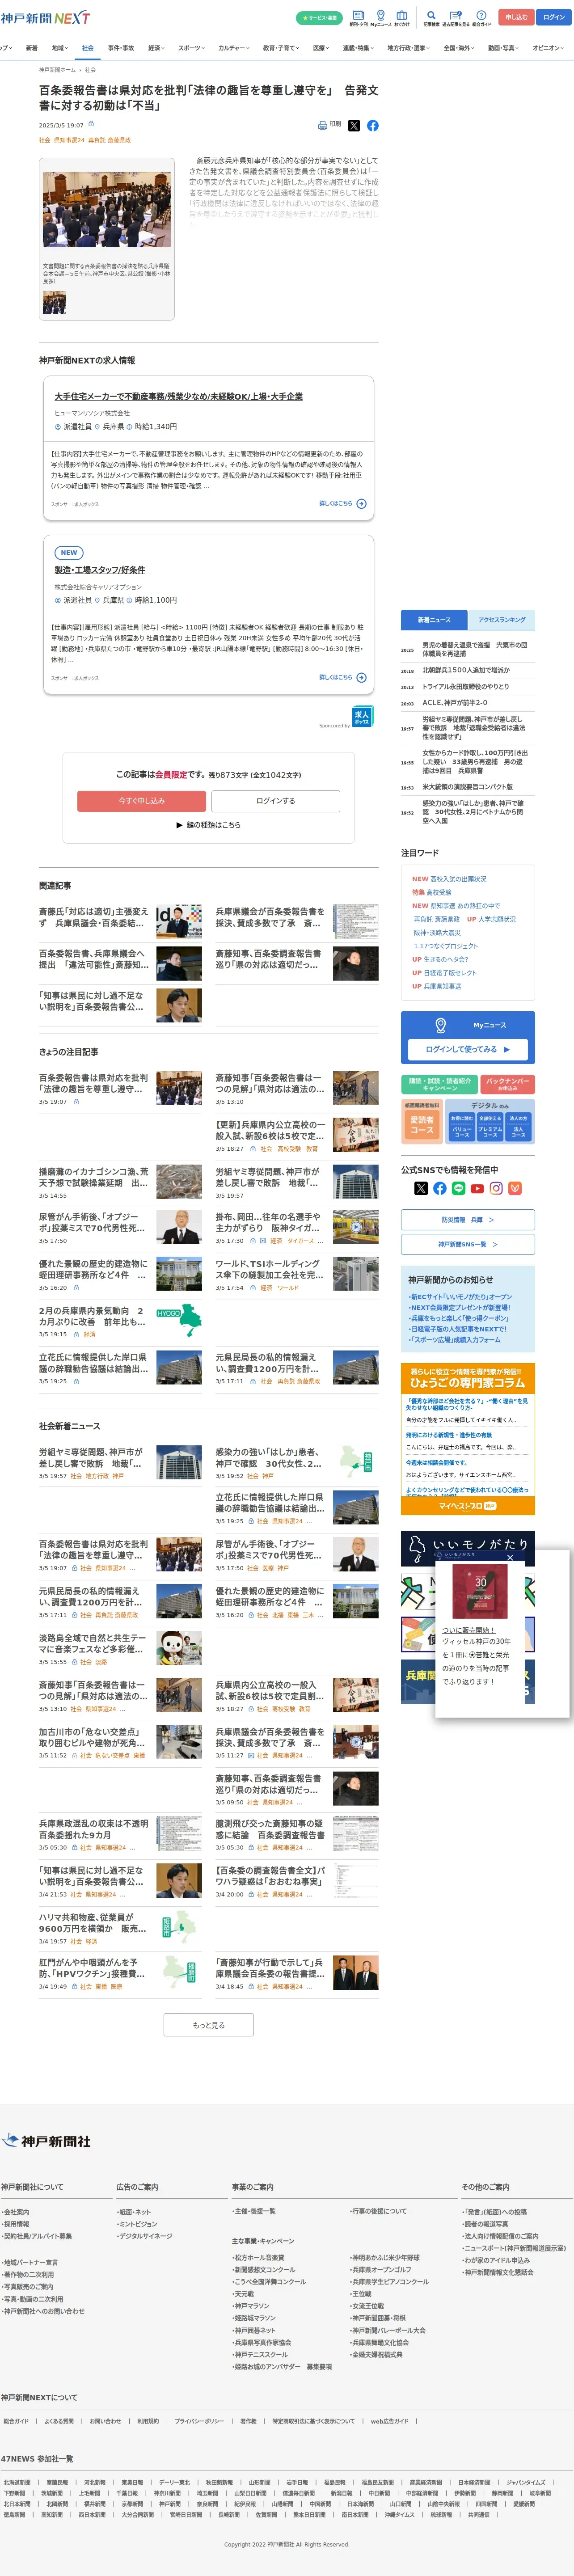Screen dimensions: 574x2576
Task: Select the 社会 navigation item
Action: [88, 48]
